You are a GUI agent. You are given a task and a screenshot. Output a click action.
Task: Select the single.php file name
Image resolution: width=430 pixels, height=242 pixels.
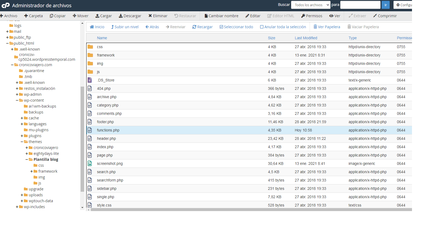coord(106,197)
